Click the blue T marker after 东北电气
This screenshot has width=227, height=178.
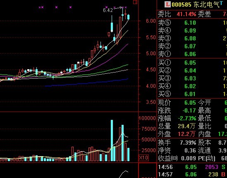221,3
